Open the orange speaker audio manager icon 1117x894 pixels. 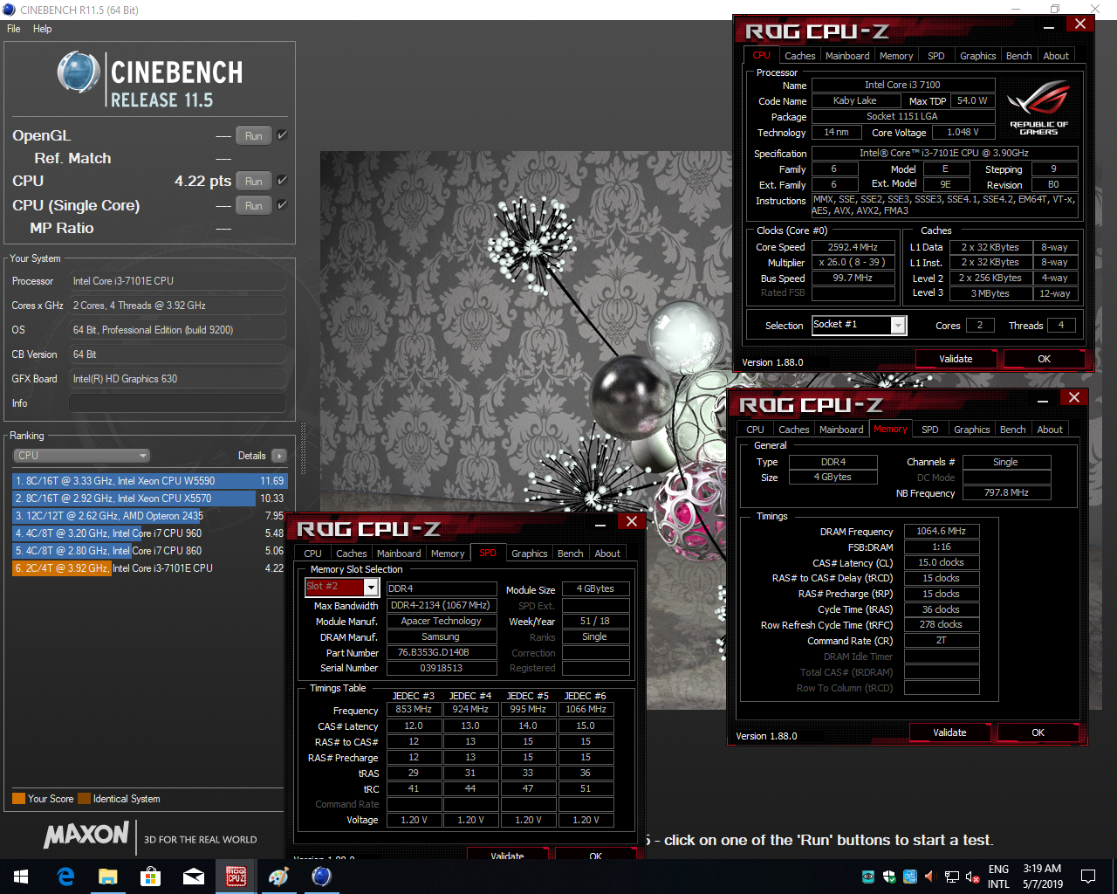click(929, 877)
